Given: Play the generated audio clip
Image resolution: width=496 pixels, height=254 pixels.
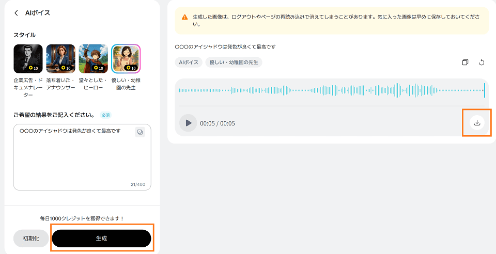Looking at the screenshot, I should point(188,123).
